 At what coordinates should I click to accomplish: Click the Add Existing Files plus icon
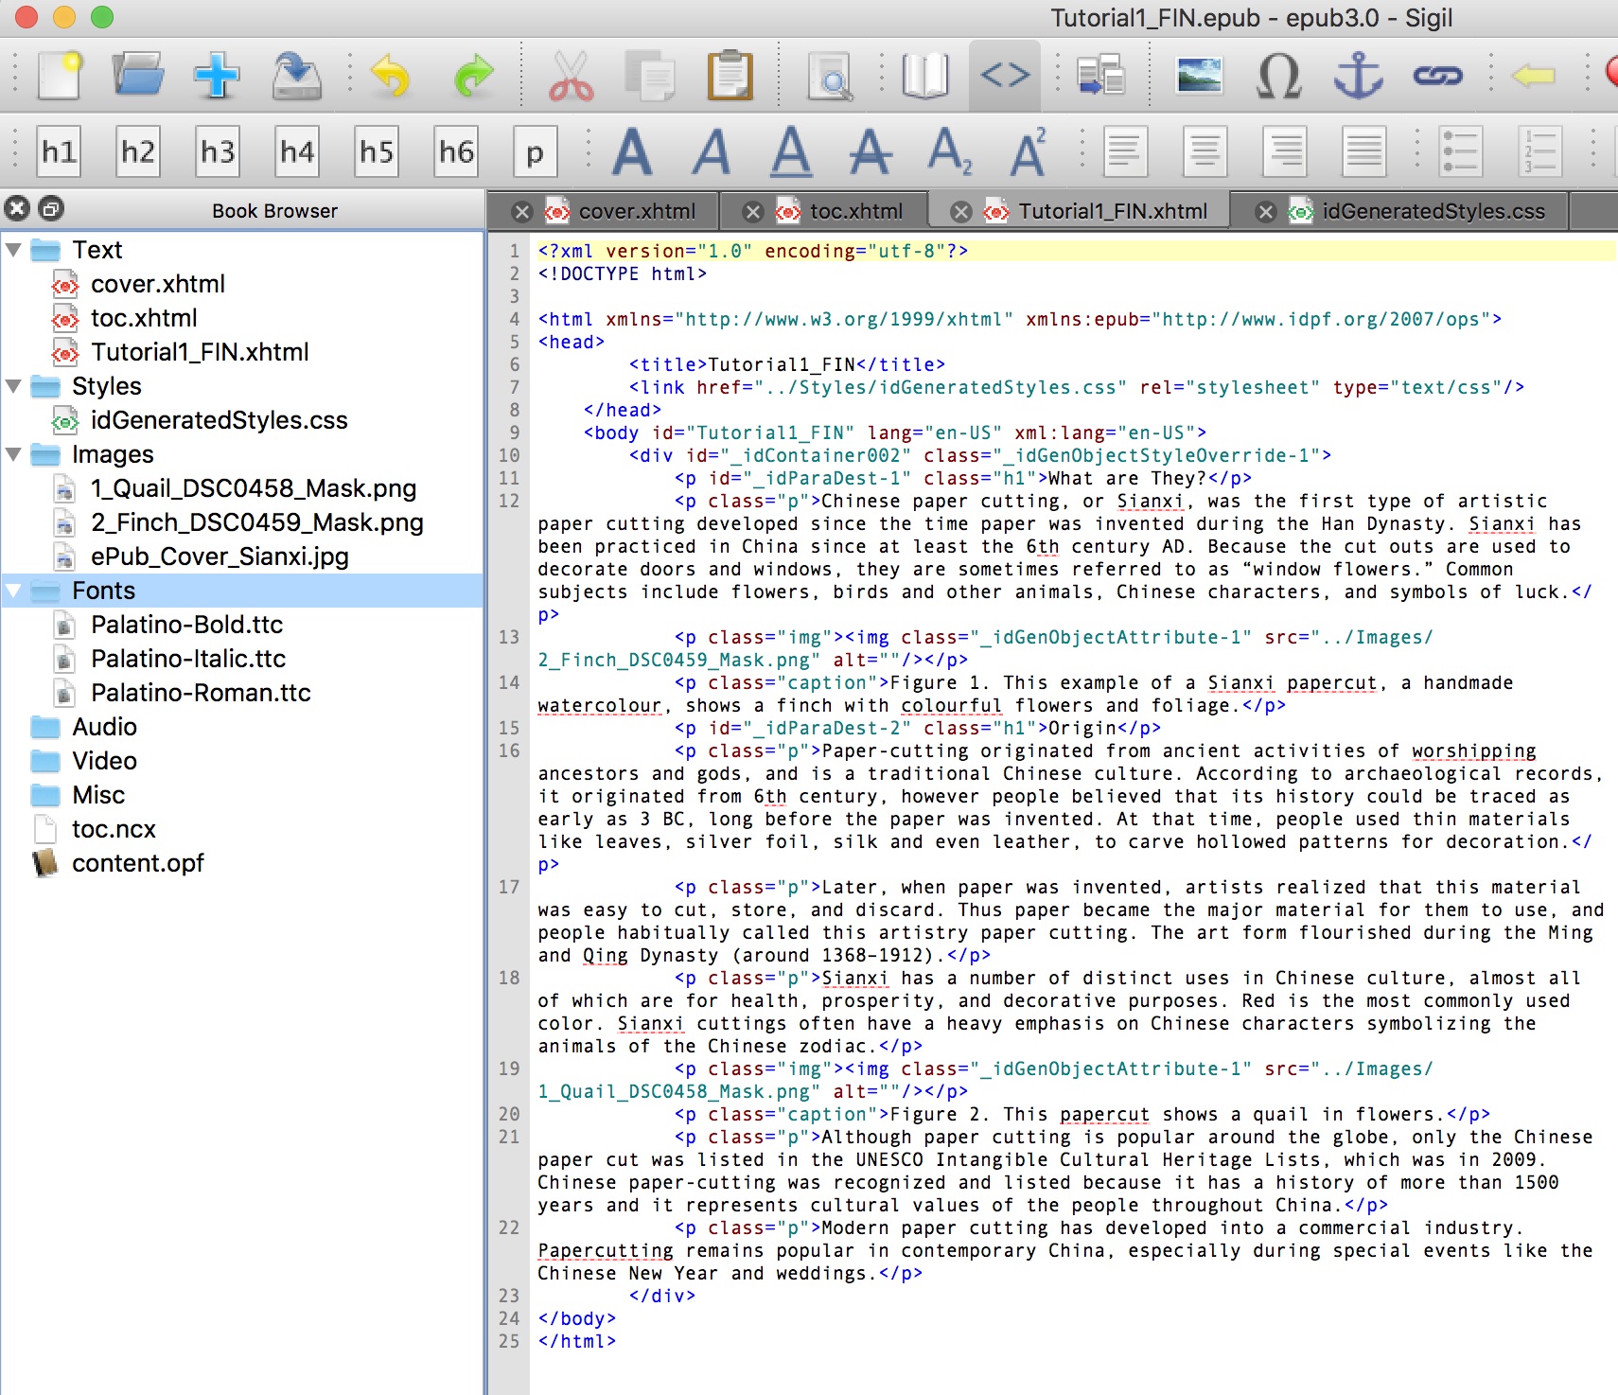pyautogui.click(x=217, y=76)
